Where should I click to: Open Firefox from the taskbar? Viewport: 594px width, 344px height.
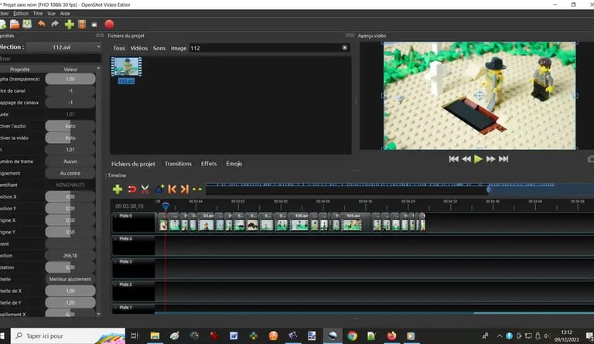[391, 335]
